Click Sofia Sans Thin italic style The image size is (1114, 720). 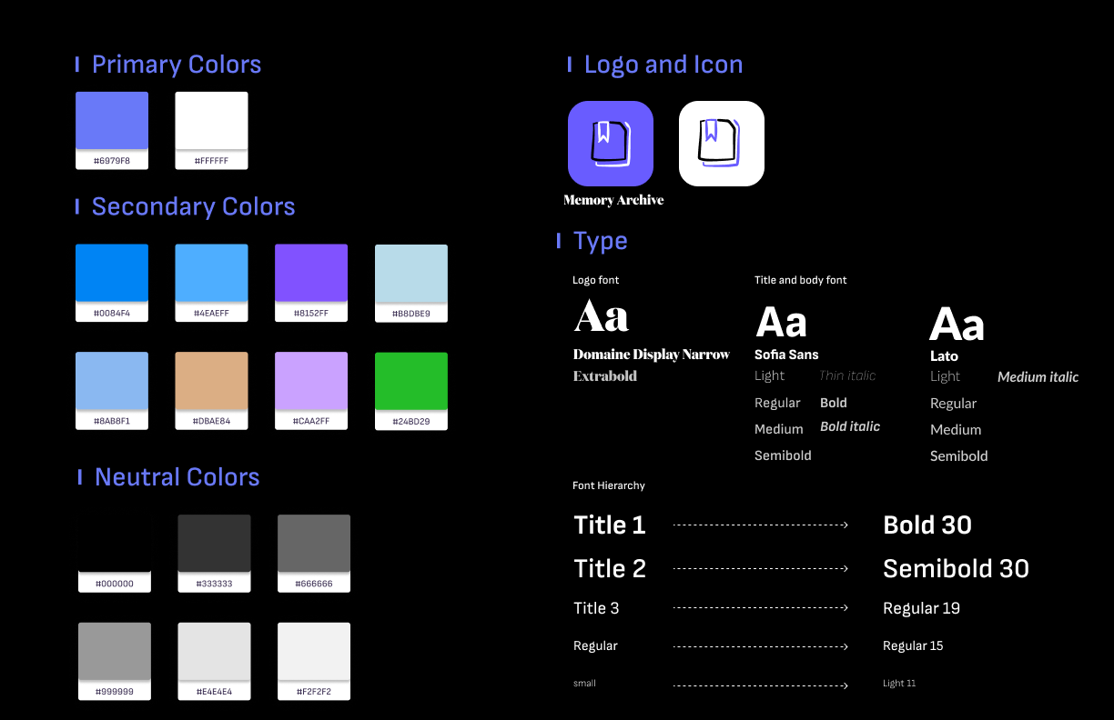pyautogui.click(x=847, y=375)
